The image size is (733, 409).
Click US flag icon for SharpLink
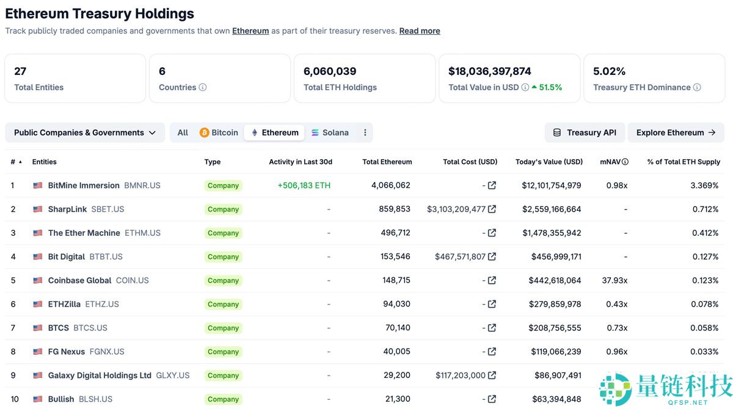point(38,209)
